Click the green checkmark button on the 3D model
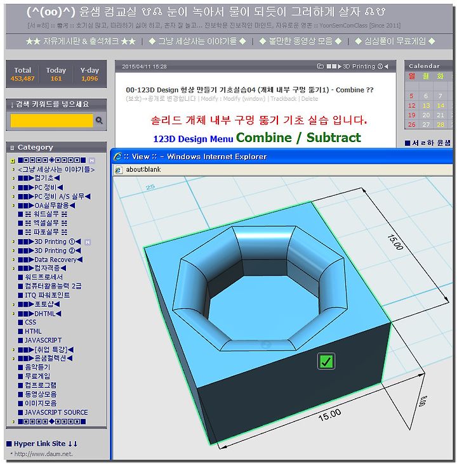The image size is (457, 464). [x=326, y=361]
